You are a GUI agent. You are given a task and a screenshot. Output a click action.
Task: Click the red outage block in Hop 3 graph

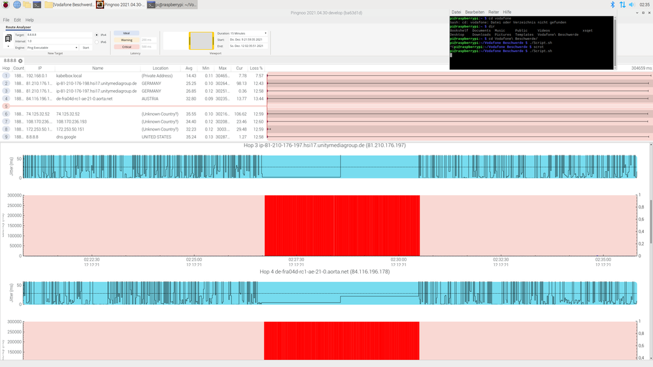(342, 225)
